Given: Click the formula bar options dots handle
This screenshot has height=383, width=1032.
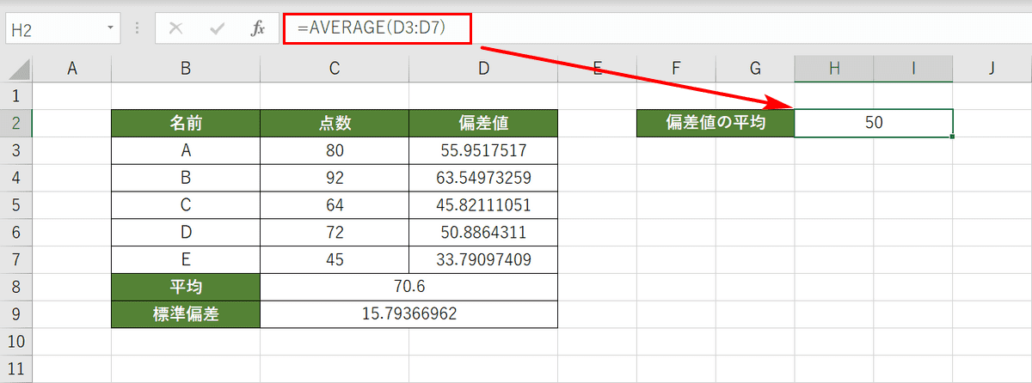Looking at the screenshot, I should click(137, 28).
